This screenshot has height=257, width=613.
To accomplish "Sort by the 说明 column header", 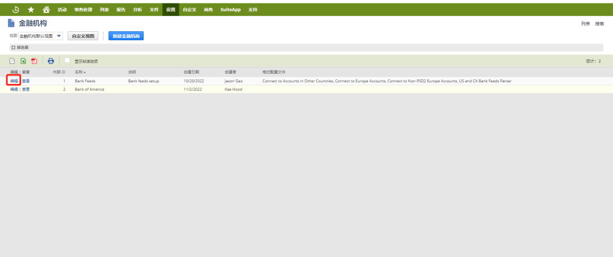I will (x=132, y=72).
